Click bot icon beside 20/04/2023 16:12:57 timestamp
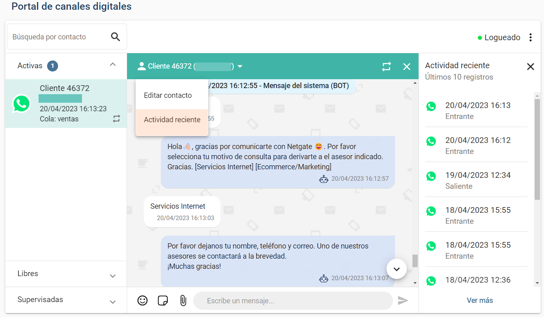The width and height of the screenshot is (544, 322). [324, 179]
